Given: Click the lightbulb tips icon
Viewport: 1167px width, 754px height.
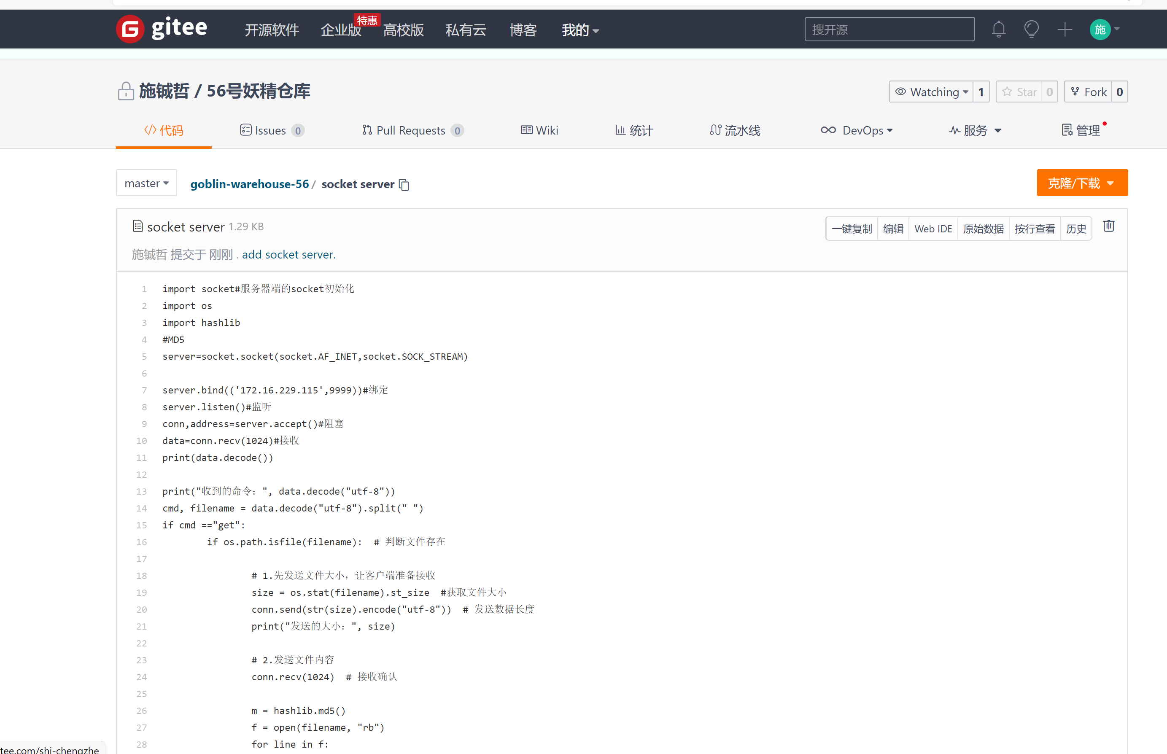Looking at the screenshot, I should (x=1031, y=30).
